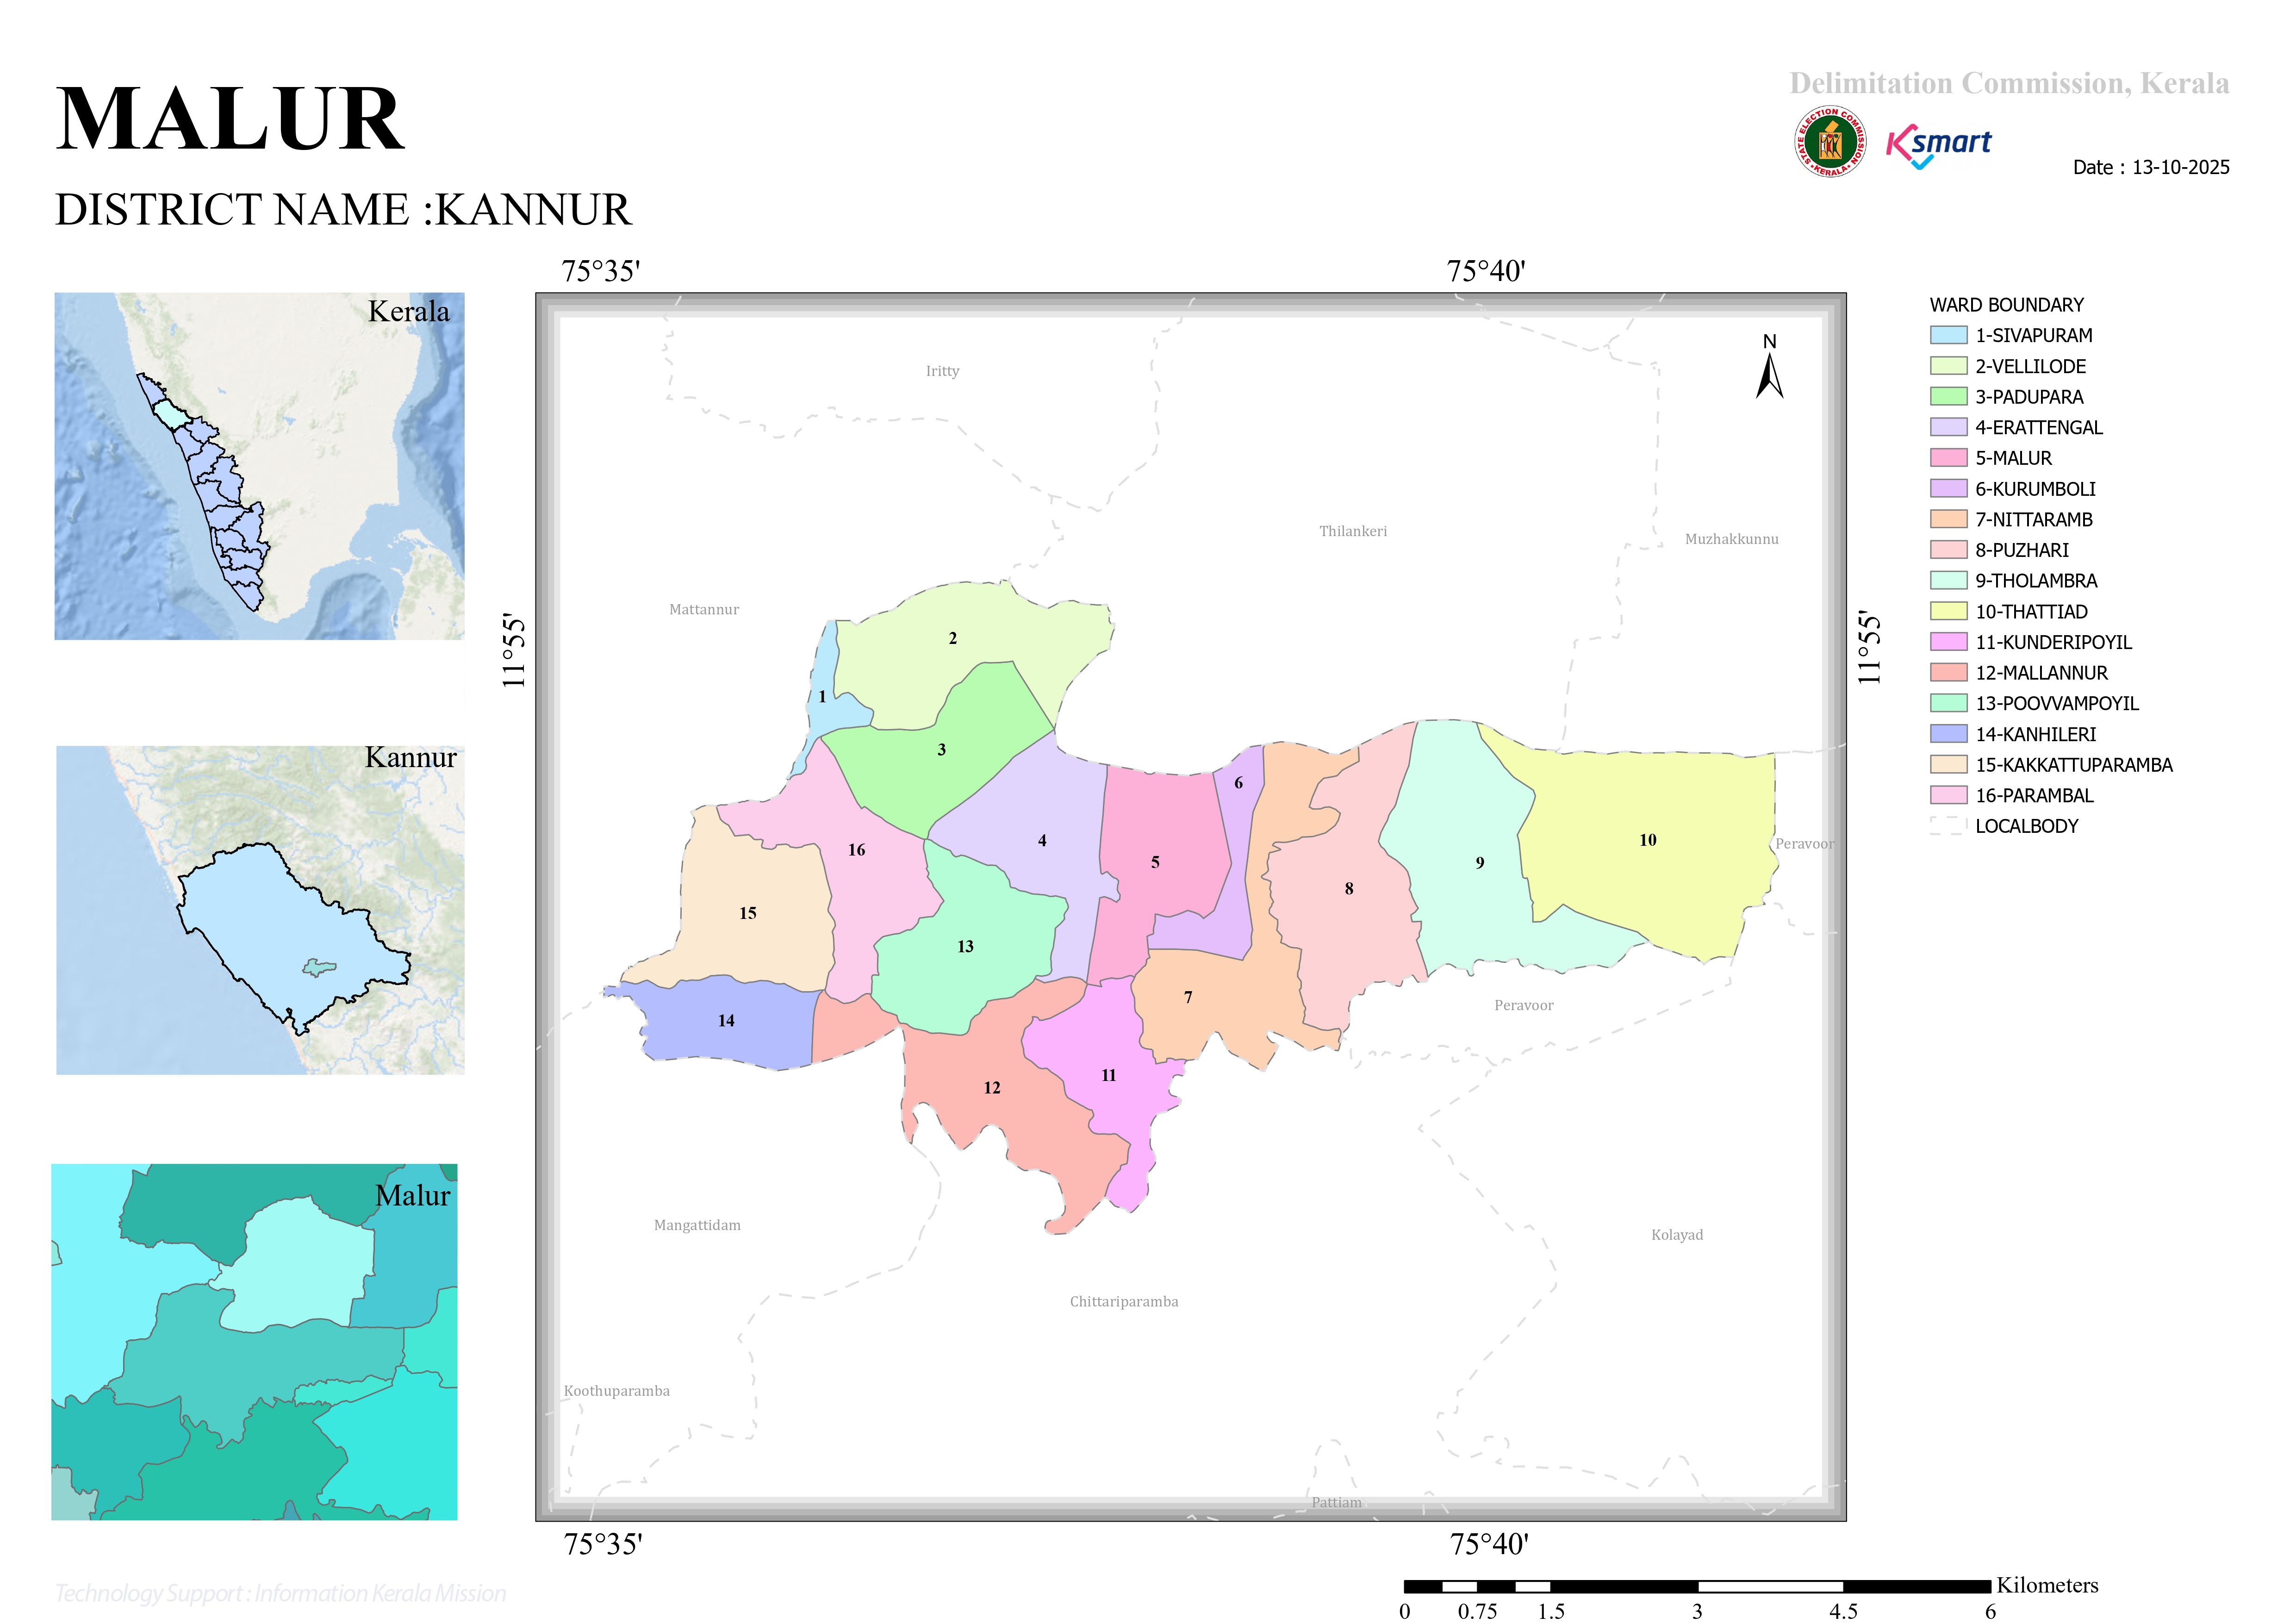Screen dimensions: 2296x1624
Task: Open the Kerala inset map thumbnail
Action: (259, 466)
